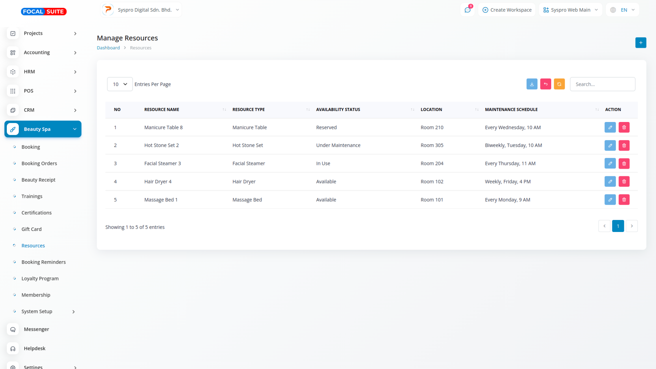656x369 pixels.
Task: Delete the Massage Bed 1 row
Action: pyautogui.click(x=624, y=200)
